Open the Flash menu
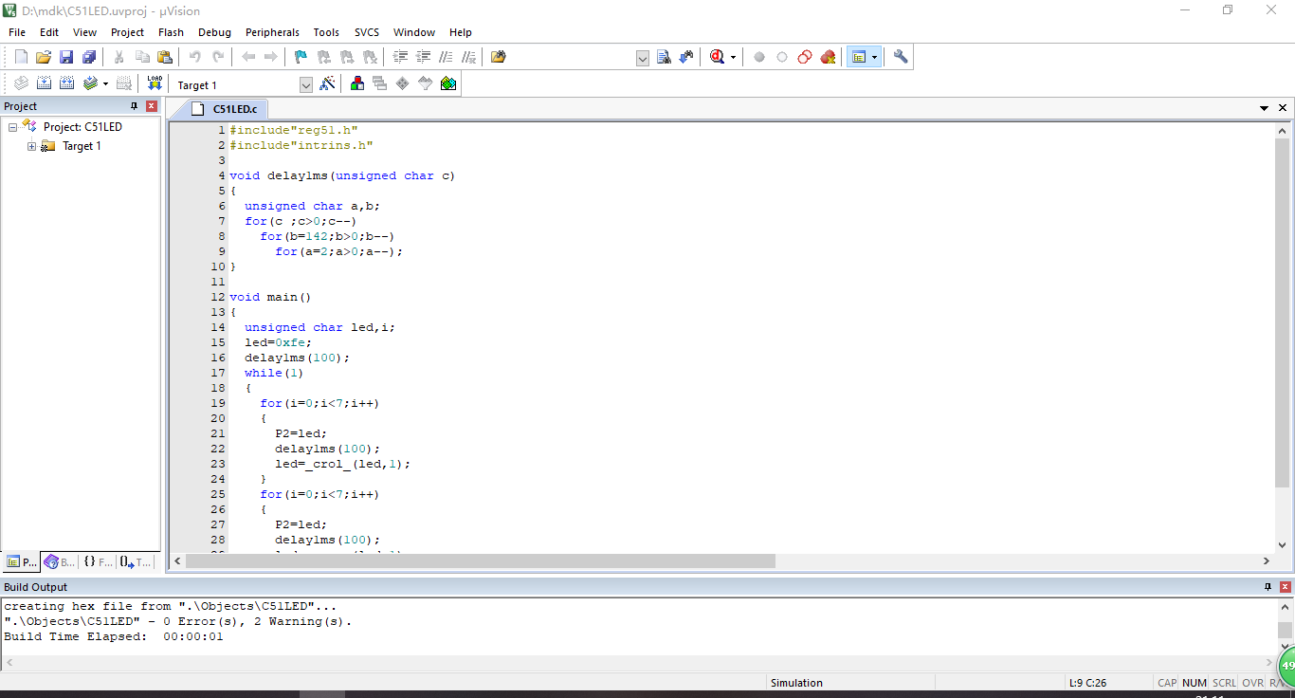The width and height of the screenshot is (1295, 698). [x=171, y=32]
